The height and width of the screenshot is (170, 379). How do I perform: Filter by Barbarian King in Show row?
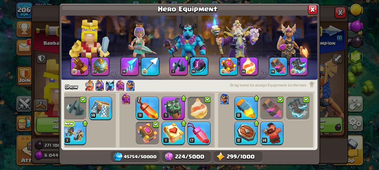tap(90, 86)
